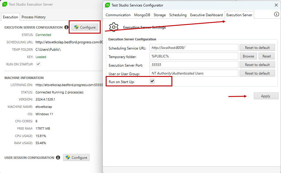Click the Windows 11 OS value
Screen dimensions: 281x173
44,114
